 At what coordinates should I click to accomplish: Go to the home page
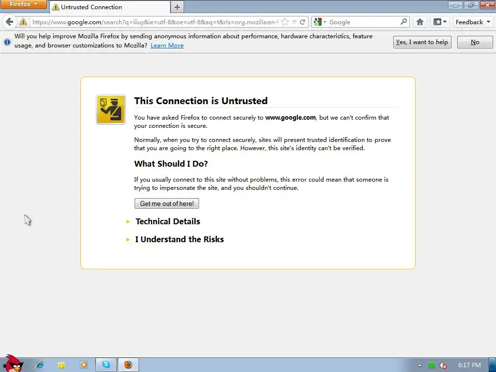tap(420, 22)
